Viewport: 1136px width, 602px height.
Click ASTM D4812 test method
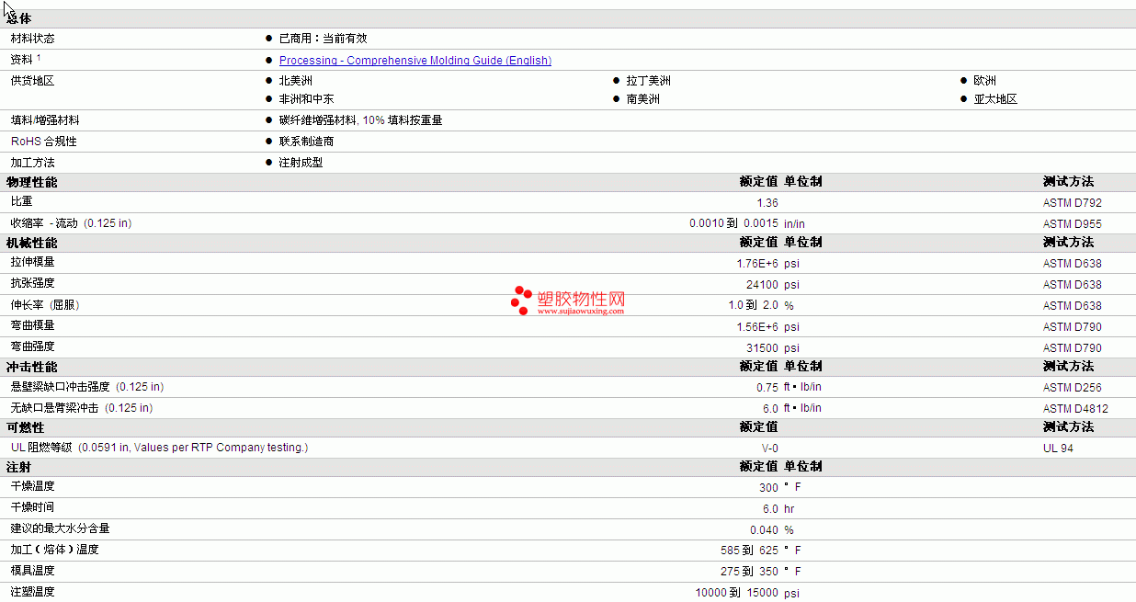coord(1075,409)
